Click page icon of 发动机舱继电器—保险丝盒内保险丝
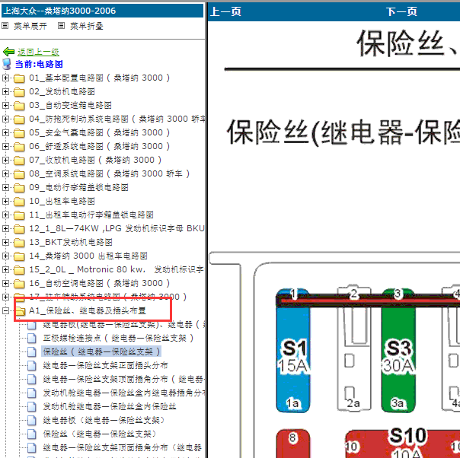This screenshot has width=460, height=458. click(32, 407)
